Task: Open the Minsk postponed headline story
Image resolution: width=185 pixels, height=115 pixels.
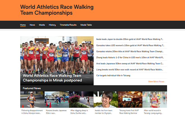Action: pyautogui.click(x=52, y=78)
